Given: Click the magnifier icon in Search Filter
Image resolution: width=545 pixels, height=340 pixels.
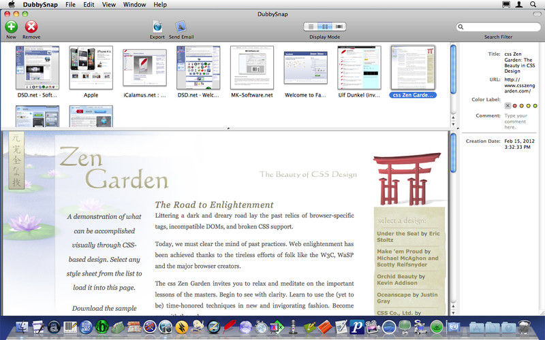Looking at the screenshot, I should pyautogui.click(x=461, y=27).
